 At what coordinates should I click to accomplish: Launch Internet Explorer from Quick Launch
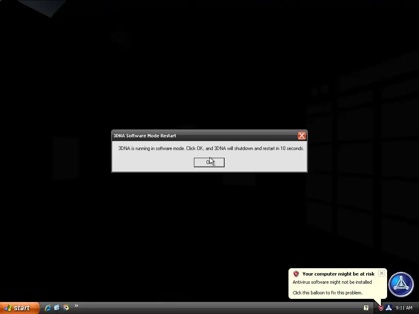tap(48, 308)
